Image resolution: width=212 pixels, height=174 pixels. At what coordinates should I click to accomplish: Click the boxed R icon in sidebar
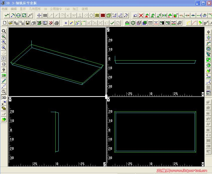(x=4, y=59)
